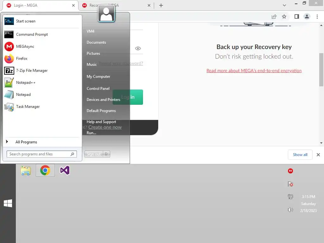Open Sign out options arrow

(x=106, y=154)
